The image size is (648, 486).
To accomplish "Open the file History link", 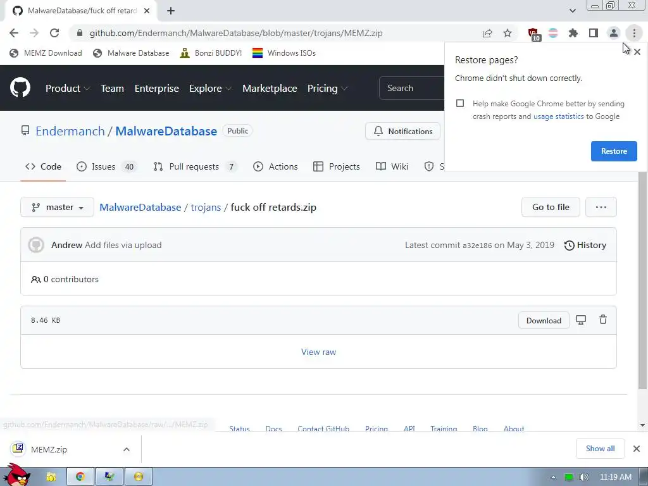I will (x=585, y=245).
